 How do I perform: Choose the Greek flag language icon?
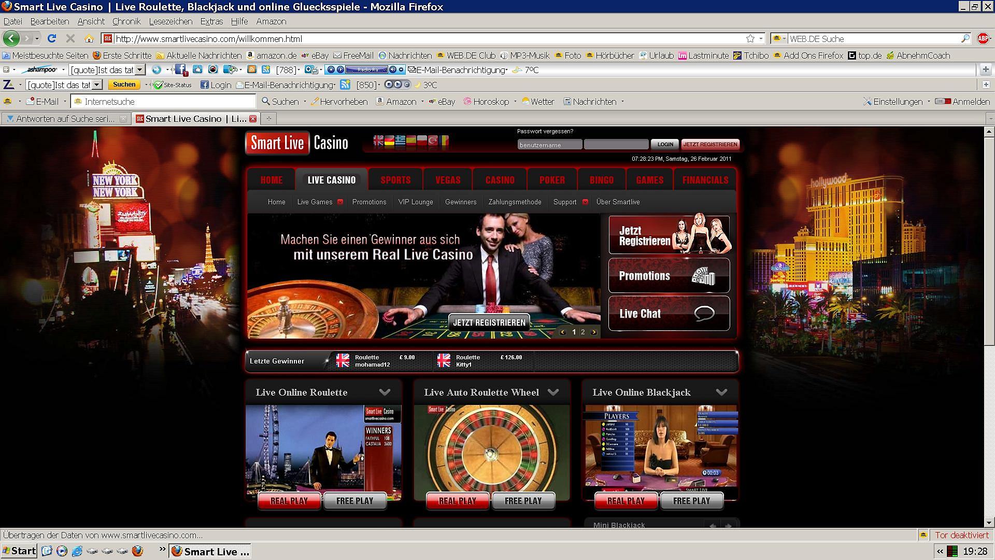(400, 141)
